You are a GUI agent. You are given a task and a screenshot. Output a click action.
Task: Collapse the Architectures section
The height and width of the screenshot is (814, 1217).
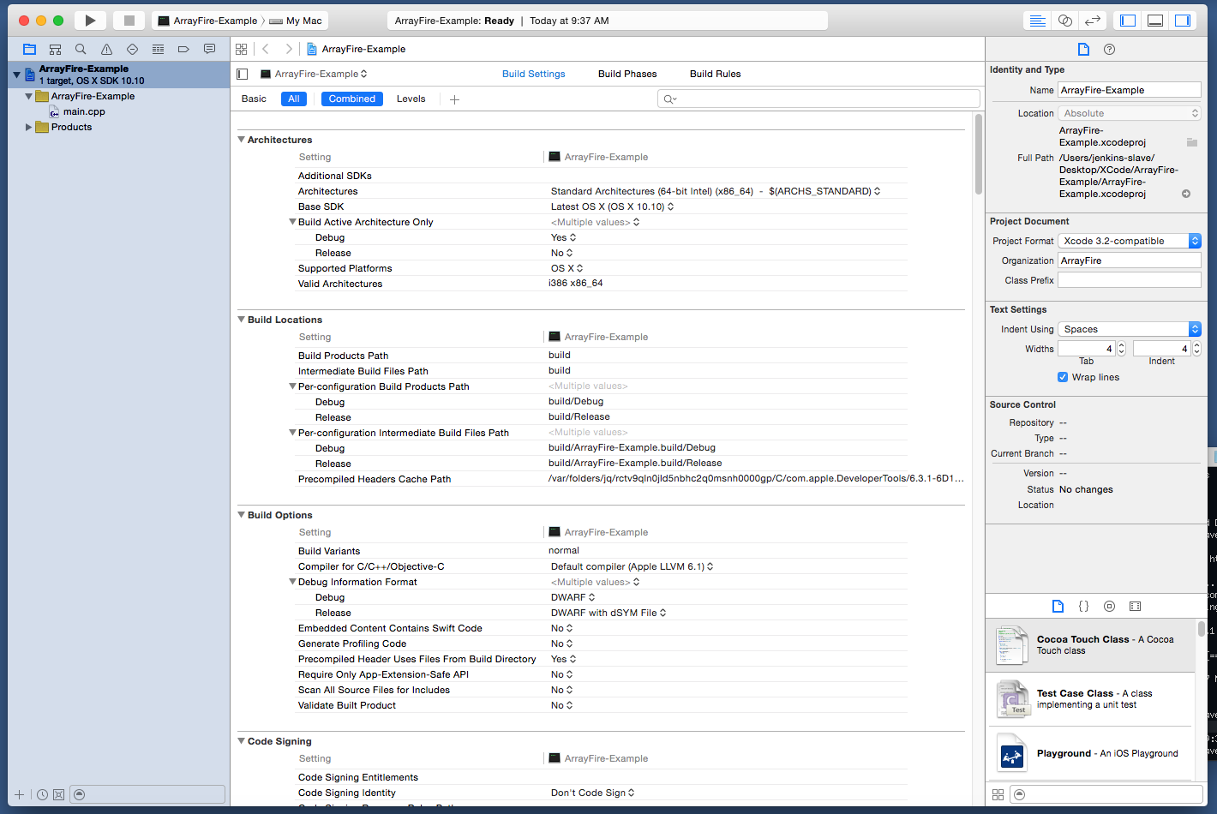242,140
